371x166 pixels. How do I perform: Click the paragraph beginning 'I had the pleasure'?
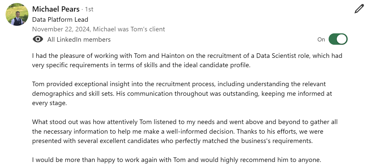point(187,60)
